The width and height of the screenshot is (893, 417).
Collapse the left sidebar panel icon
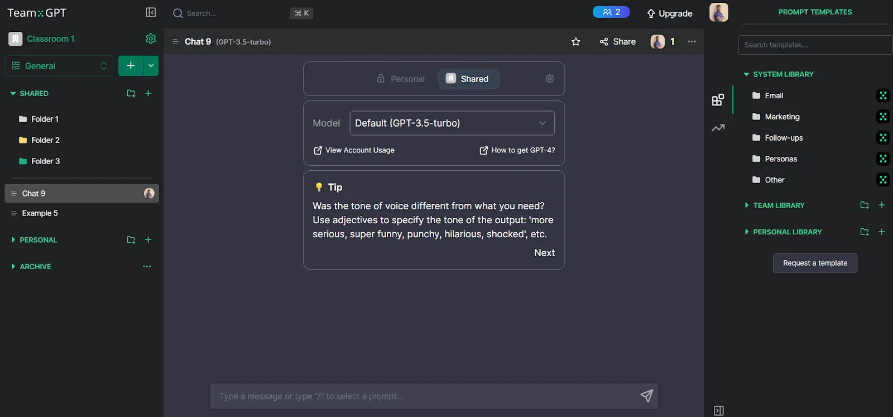tap(151, 12)
